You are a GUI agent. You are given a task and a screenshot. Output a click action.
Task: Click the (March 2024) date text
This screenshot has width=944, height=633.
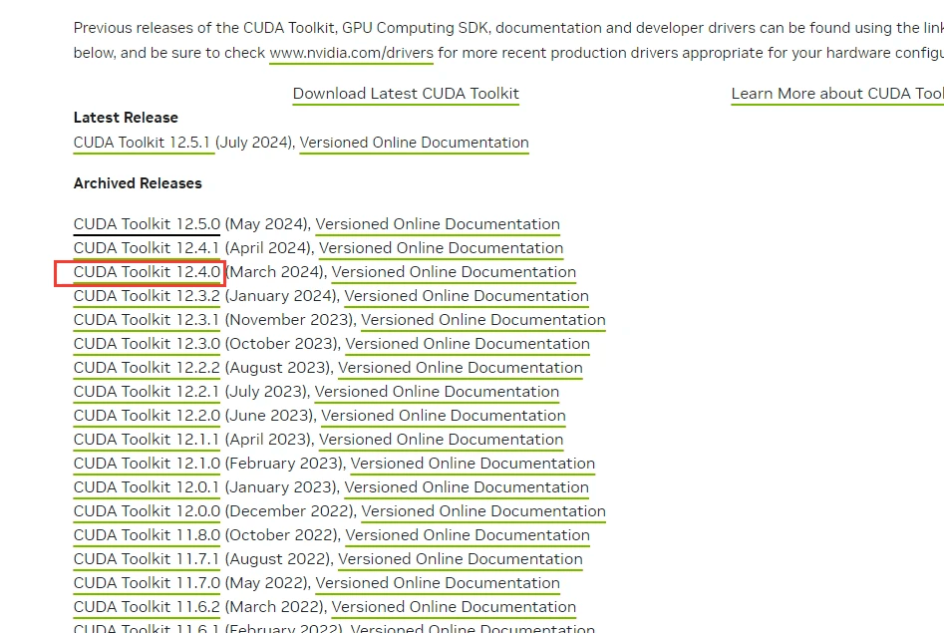click(x=276, y=272)
